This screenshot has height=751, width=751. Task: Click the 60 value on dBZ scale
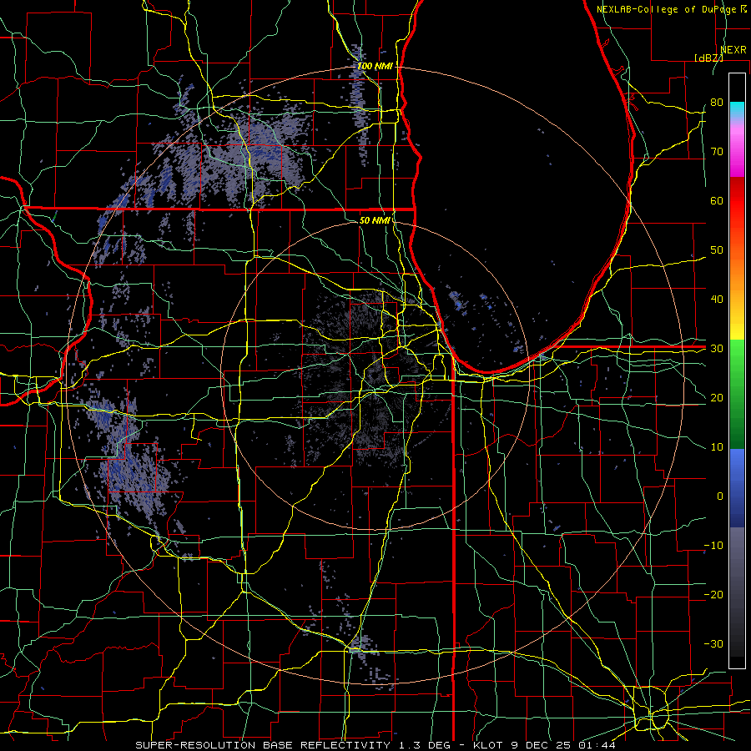(x=717, y=200)
